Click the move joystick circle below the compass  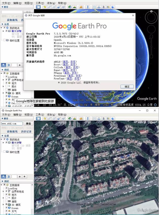[151, 29]
